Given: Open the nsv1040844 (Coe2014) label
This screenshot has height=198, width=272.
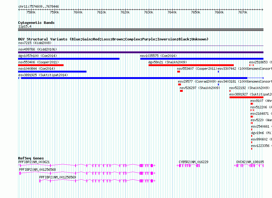Looking at the screenshot, I should point(37,69).
